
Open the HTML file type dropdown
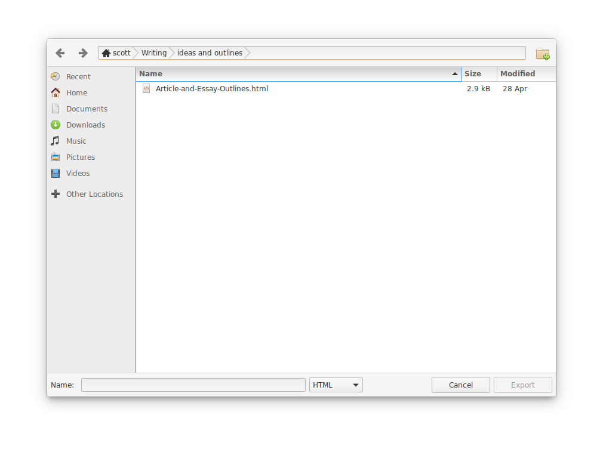pyautogui.click(x=336, y=385)
